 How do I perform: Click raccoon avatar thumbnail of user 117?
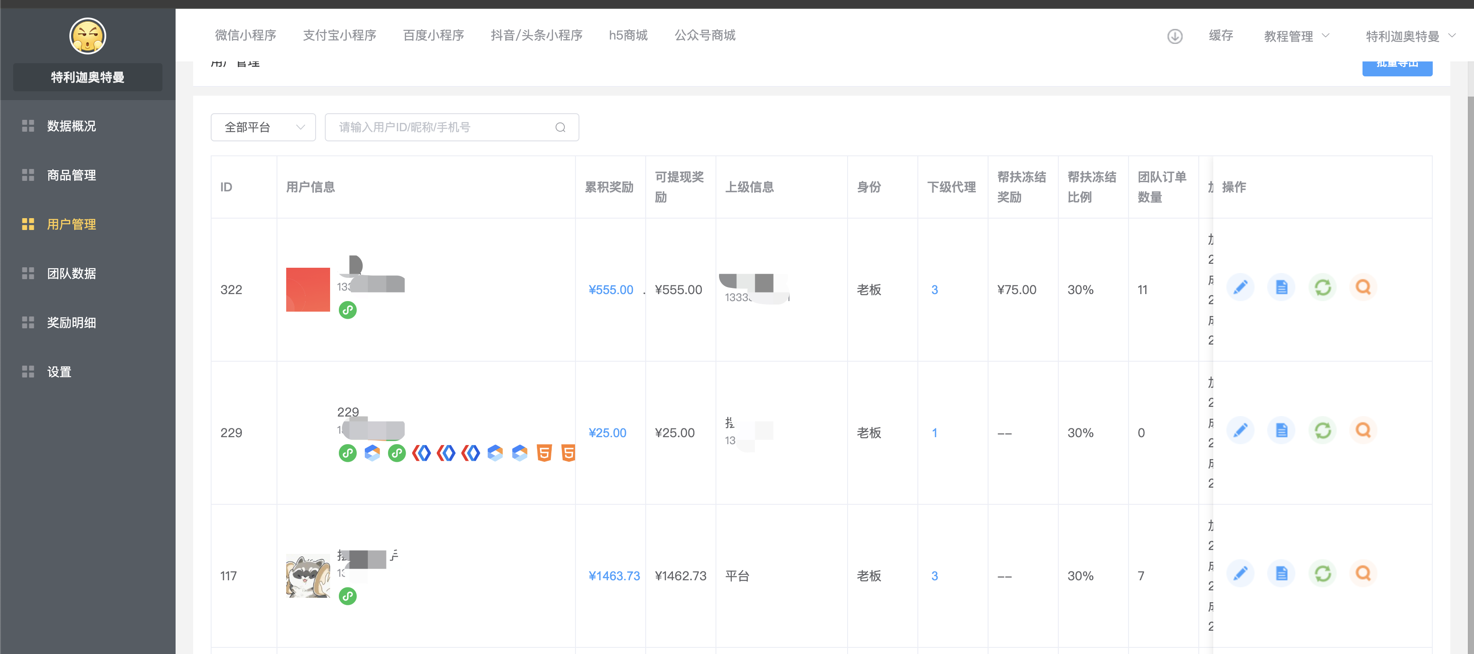coord(308,575)
